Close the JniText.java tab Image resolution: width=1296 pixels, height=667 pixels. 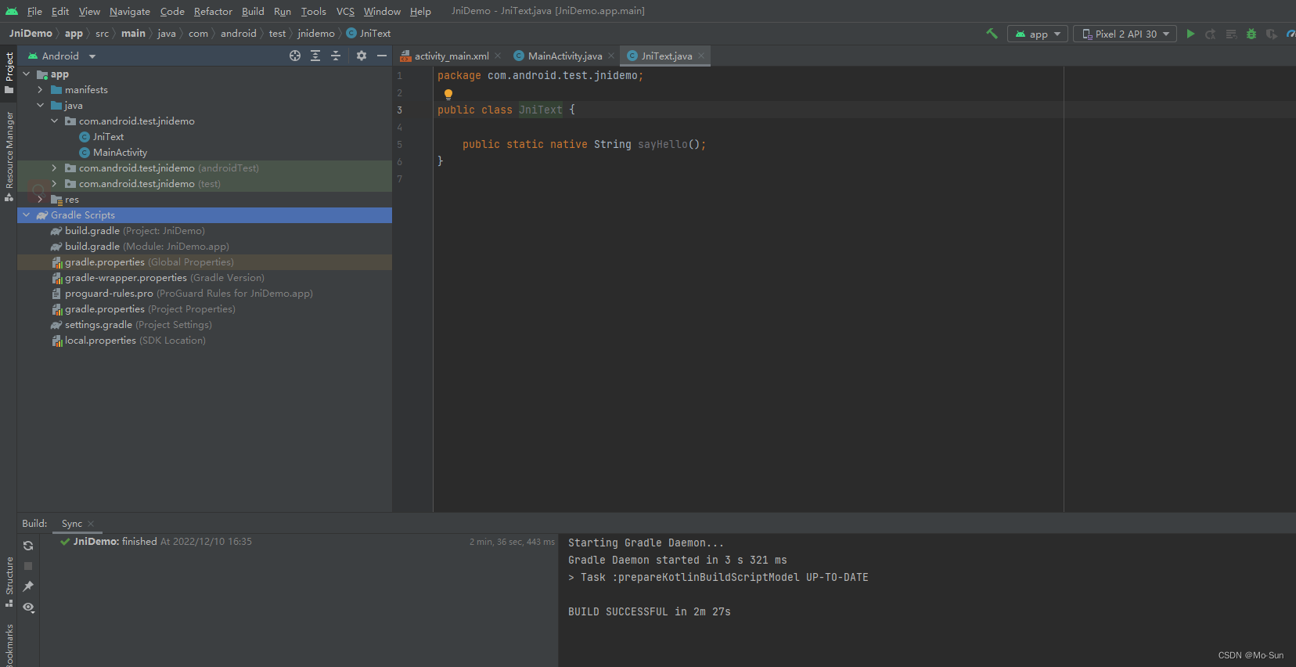tap(701, 56)
